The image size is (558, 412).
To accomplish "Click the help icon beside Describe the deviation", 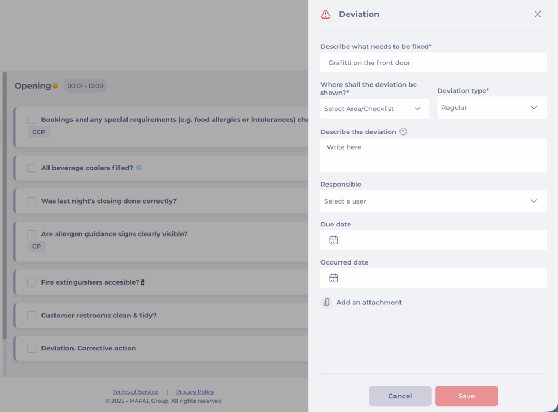I will (403, 132).
